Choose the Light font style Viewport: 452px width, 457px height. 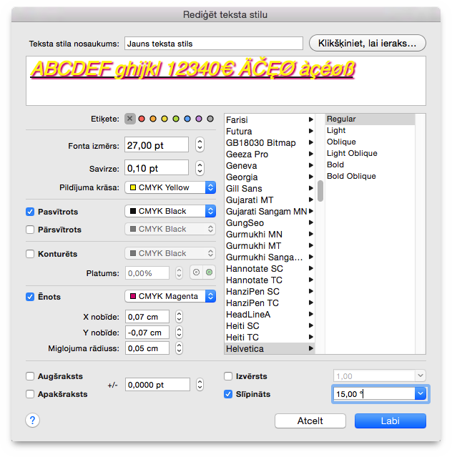pos(370,130)
